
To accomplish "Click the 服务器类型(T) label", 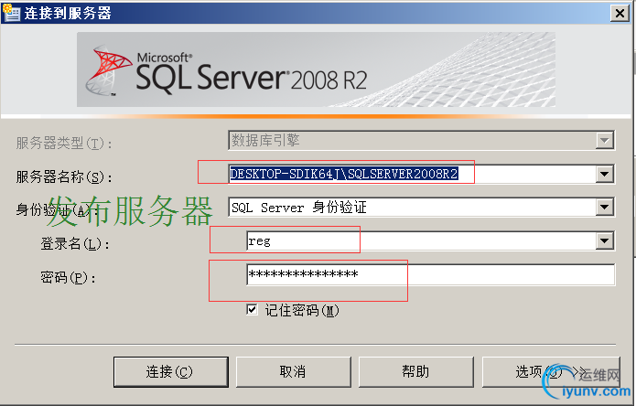I will coord(64,143).
